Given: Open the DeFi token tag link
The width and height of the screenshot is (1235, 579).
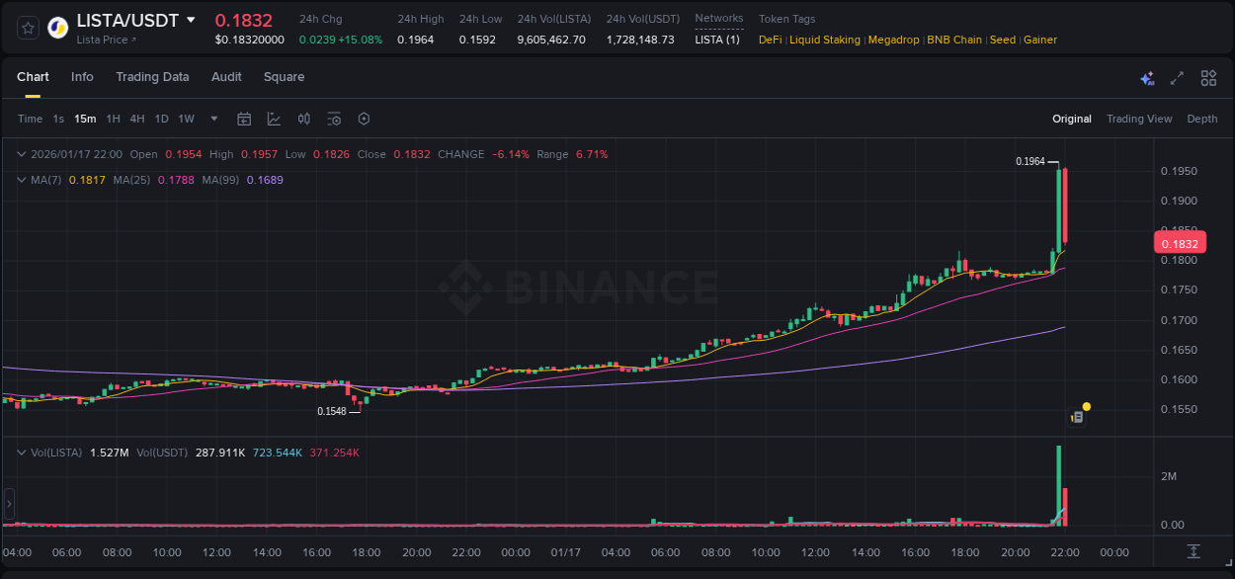Looking at the screenshot, I should (769, 40).
